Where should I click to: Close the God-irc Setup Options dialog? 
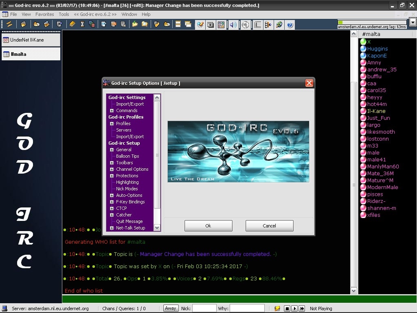pyautogui.click(x=309, y=83)
